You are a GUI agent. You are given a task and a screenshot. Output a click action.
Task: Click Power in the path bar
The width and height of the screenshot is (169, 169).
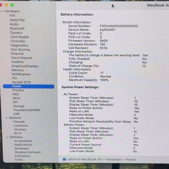pos(131,160)
